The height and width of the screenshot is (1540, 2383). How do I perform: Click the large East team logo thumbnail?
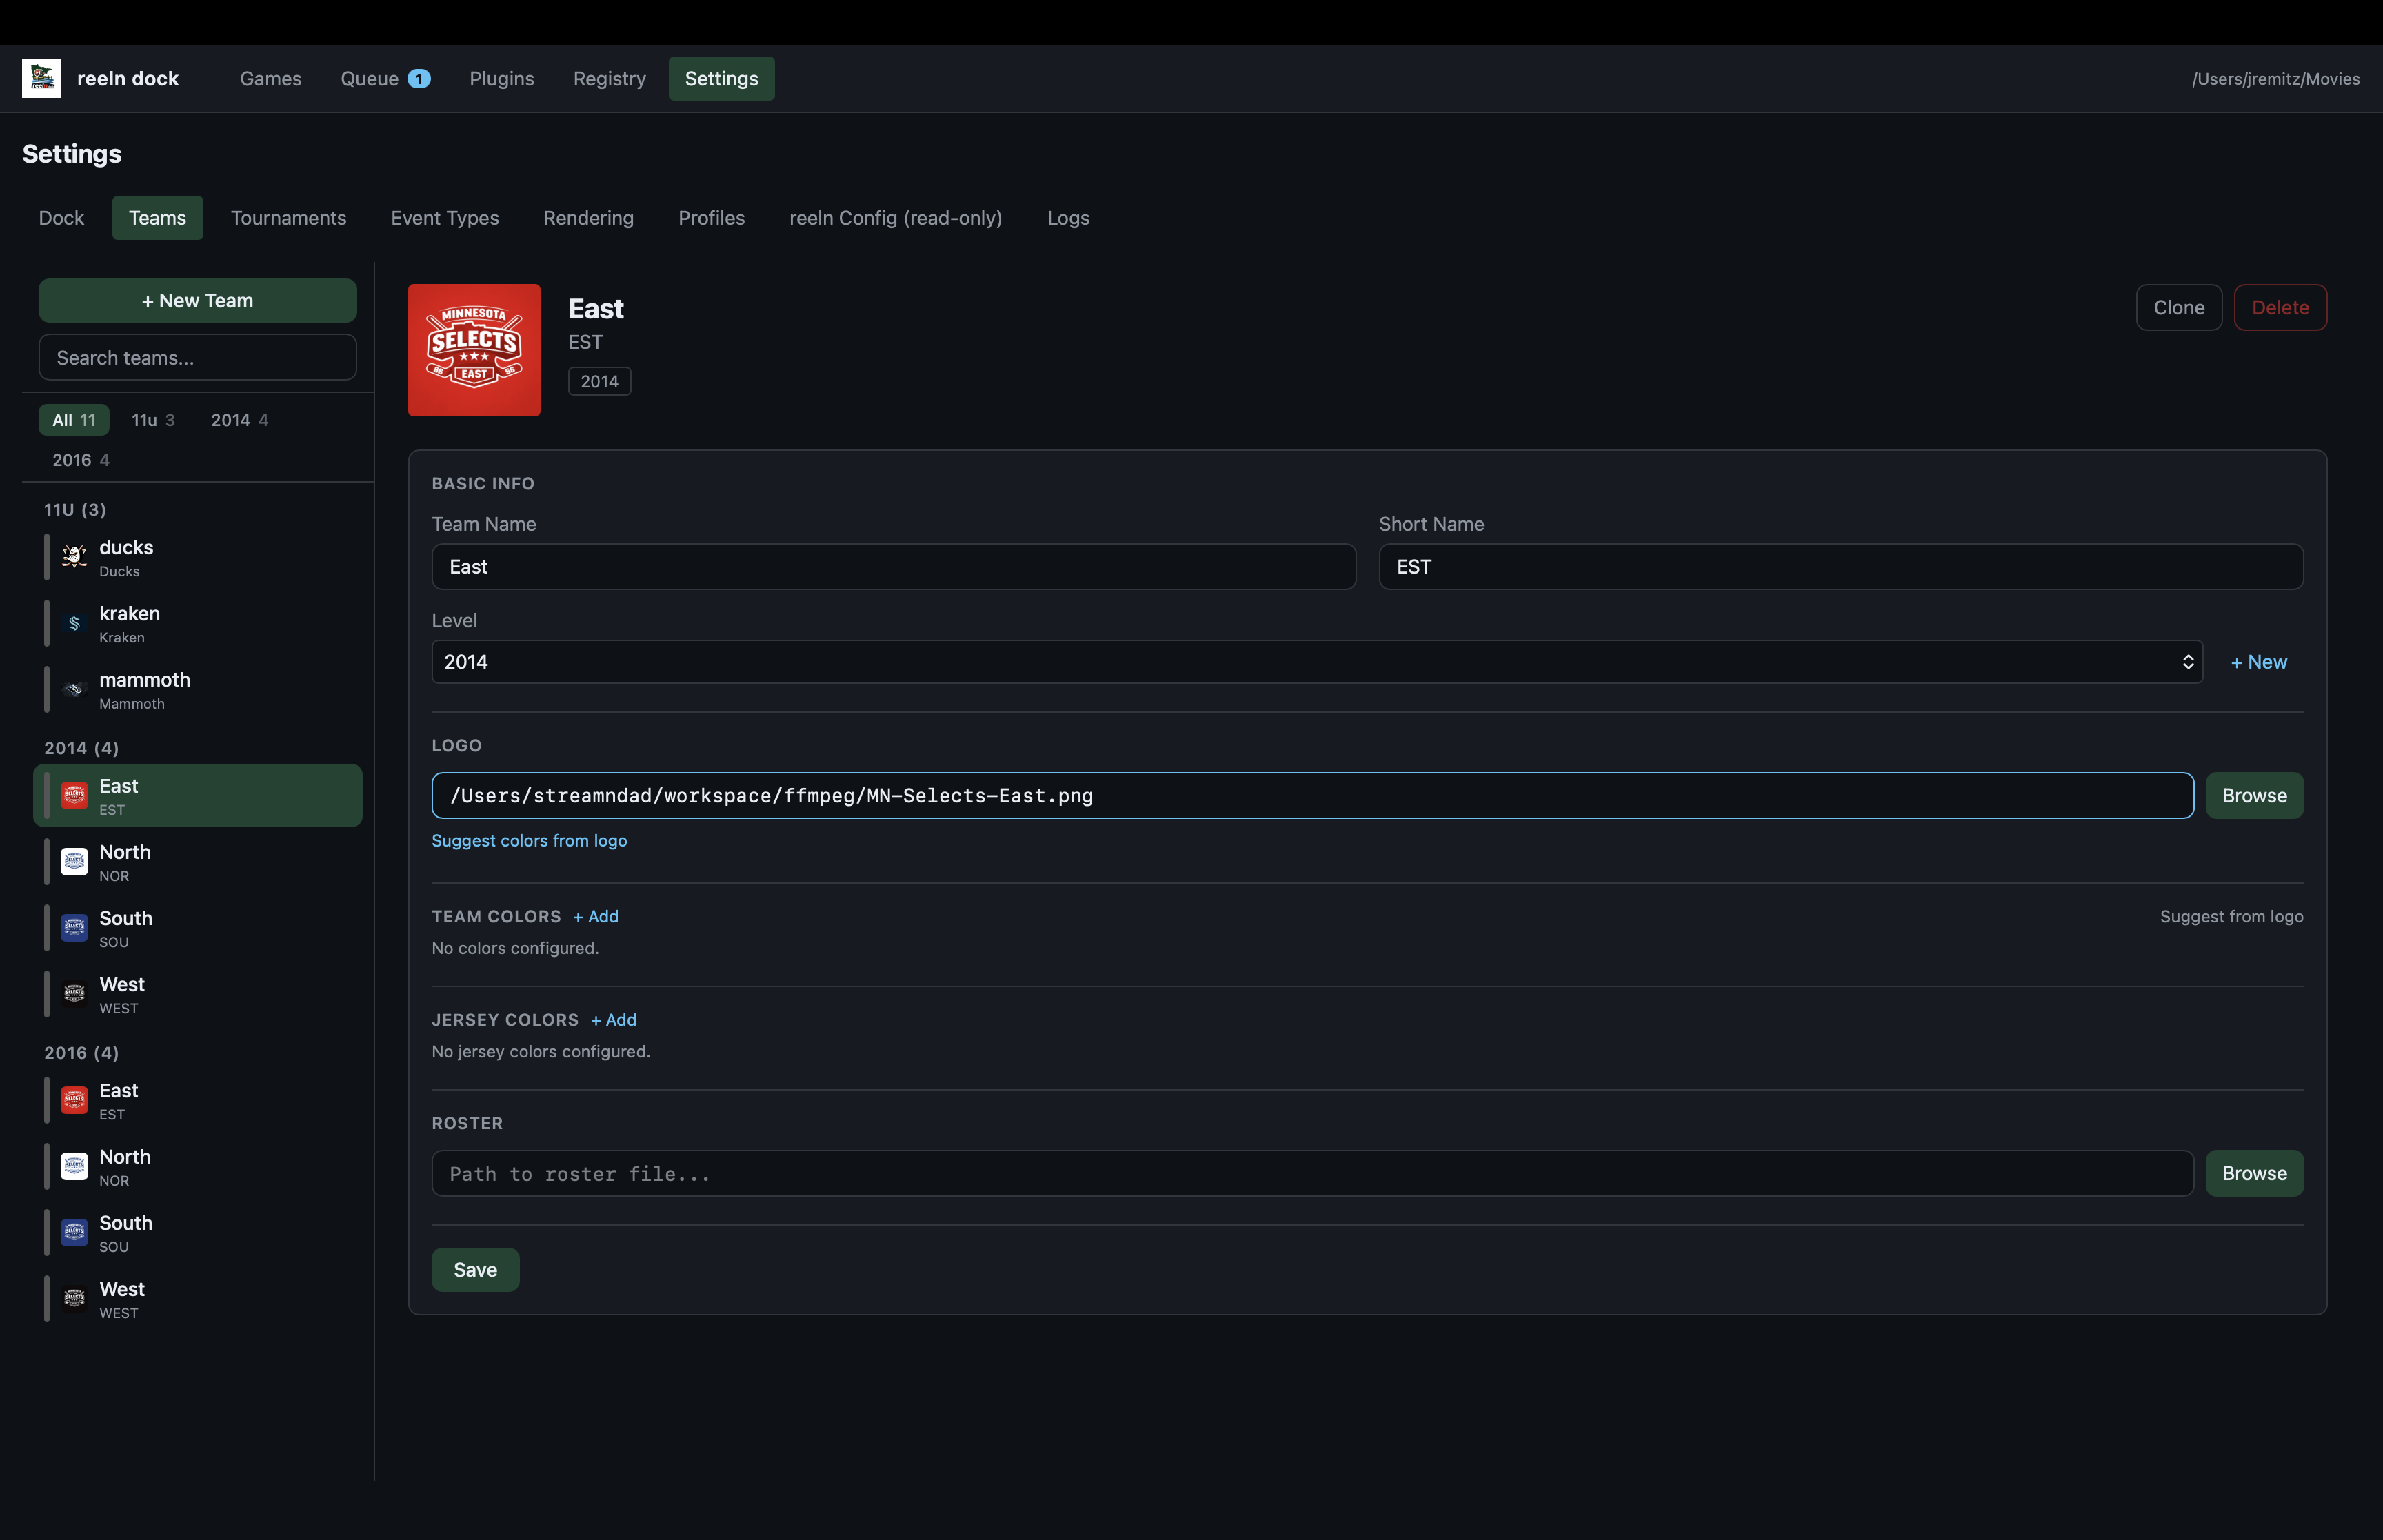(473, 349)
